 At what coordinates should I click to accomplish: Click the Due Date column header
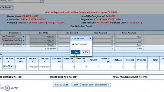click(43, 33)
